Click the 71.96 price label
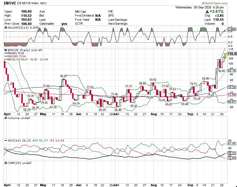This screenshot has height=187, width=237. coord(114,94)
